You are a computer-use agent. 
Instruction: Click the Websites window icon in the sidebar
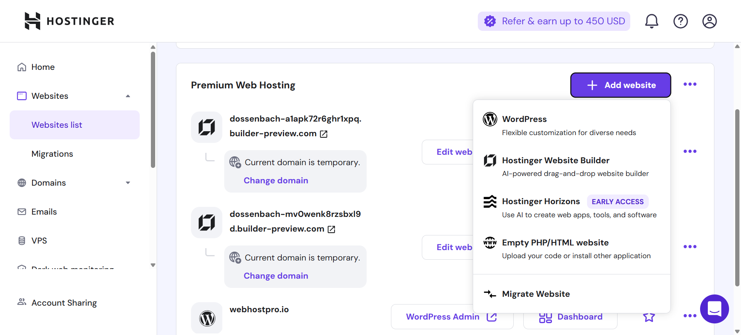(22, 96)
